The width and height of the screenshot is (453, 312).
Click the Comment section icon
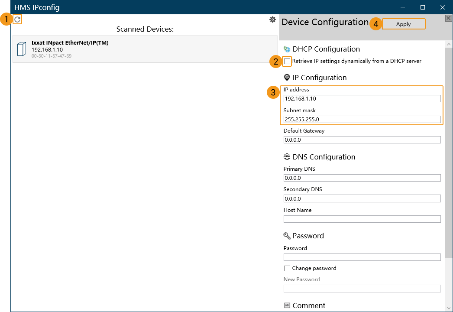point(287,305)
